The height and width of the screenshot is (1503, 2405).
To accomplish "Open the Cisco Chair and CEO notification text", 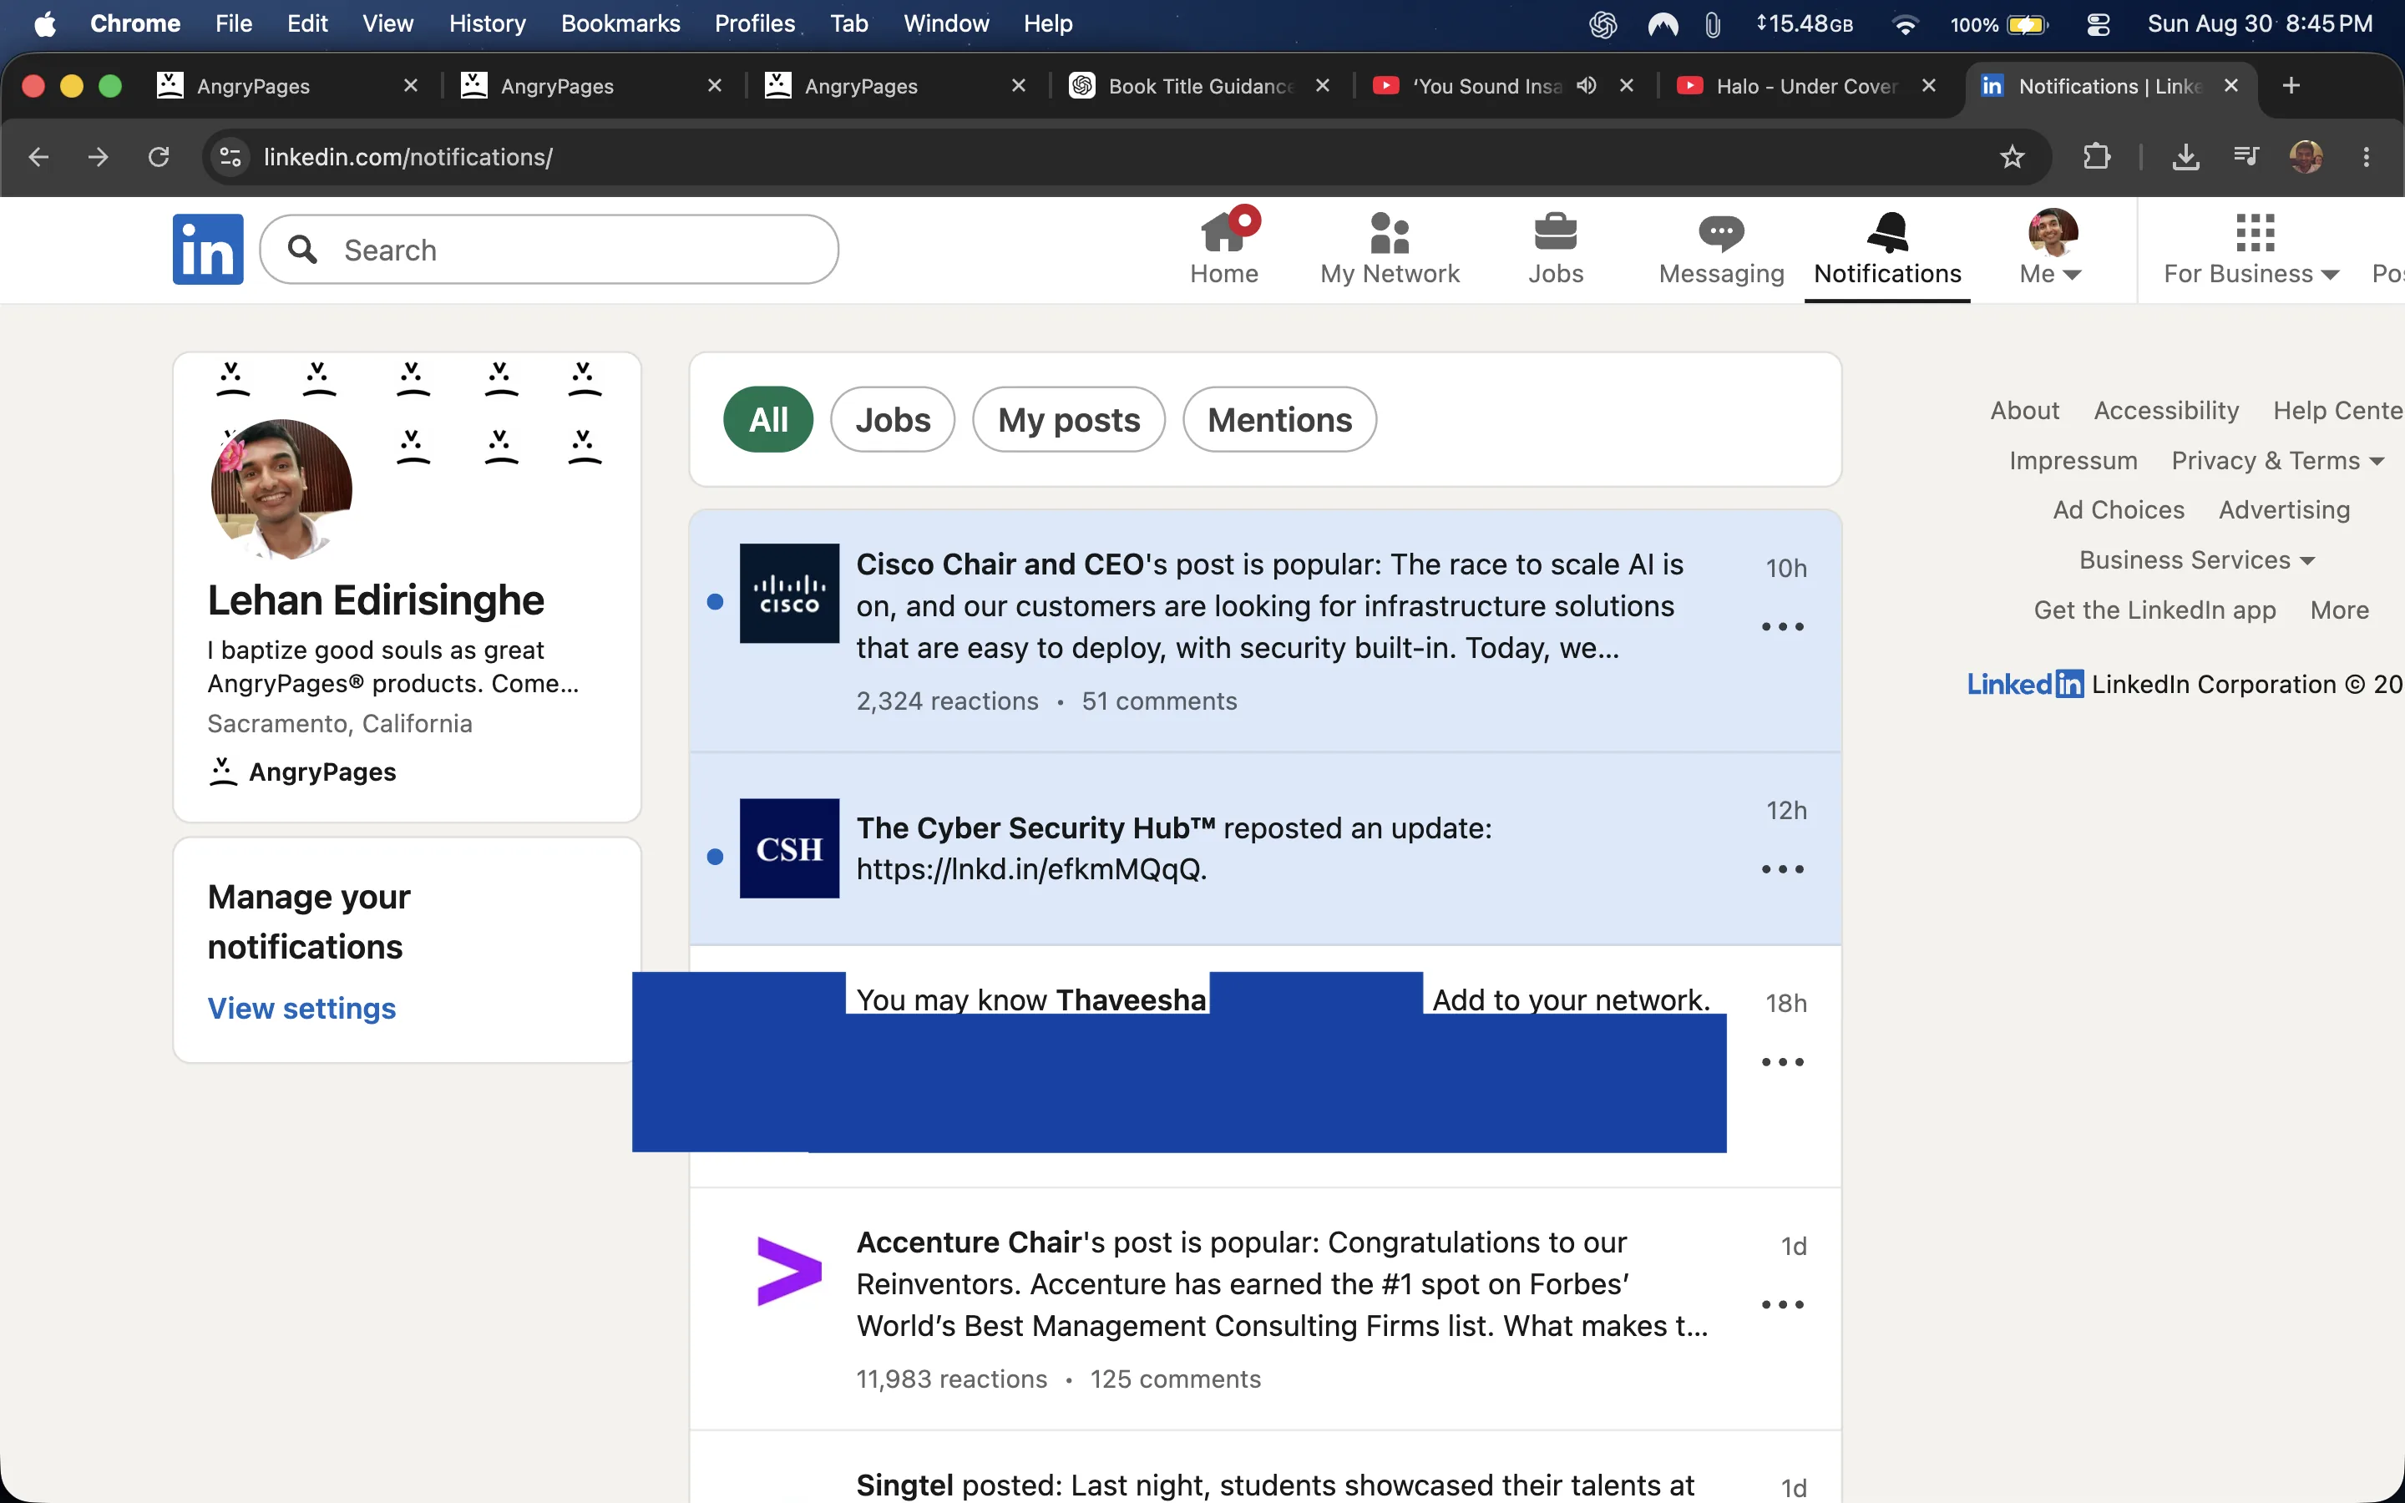I will tap(1270, 606).
